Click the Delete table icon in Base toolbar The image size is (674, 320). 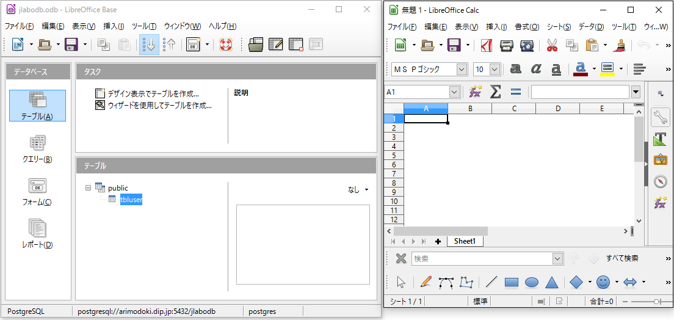click(296, 45)
